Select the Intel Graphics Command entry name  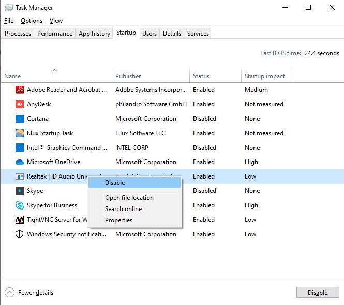(67, 148)
